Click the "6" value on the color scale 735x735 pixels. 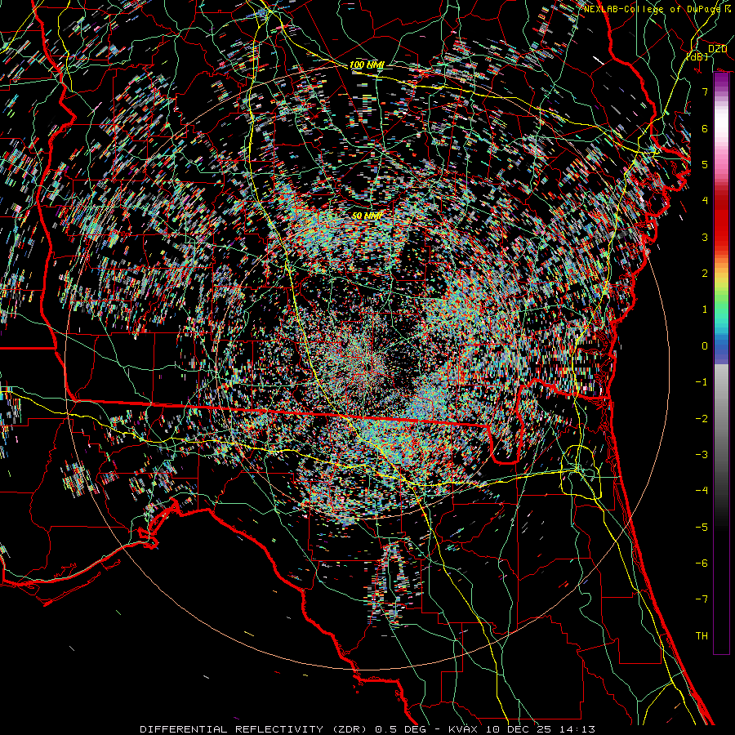[705, 128]
